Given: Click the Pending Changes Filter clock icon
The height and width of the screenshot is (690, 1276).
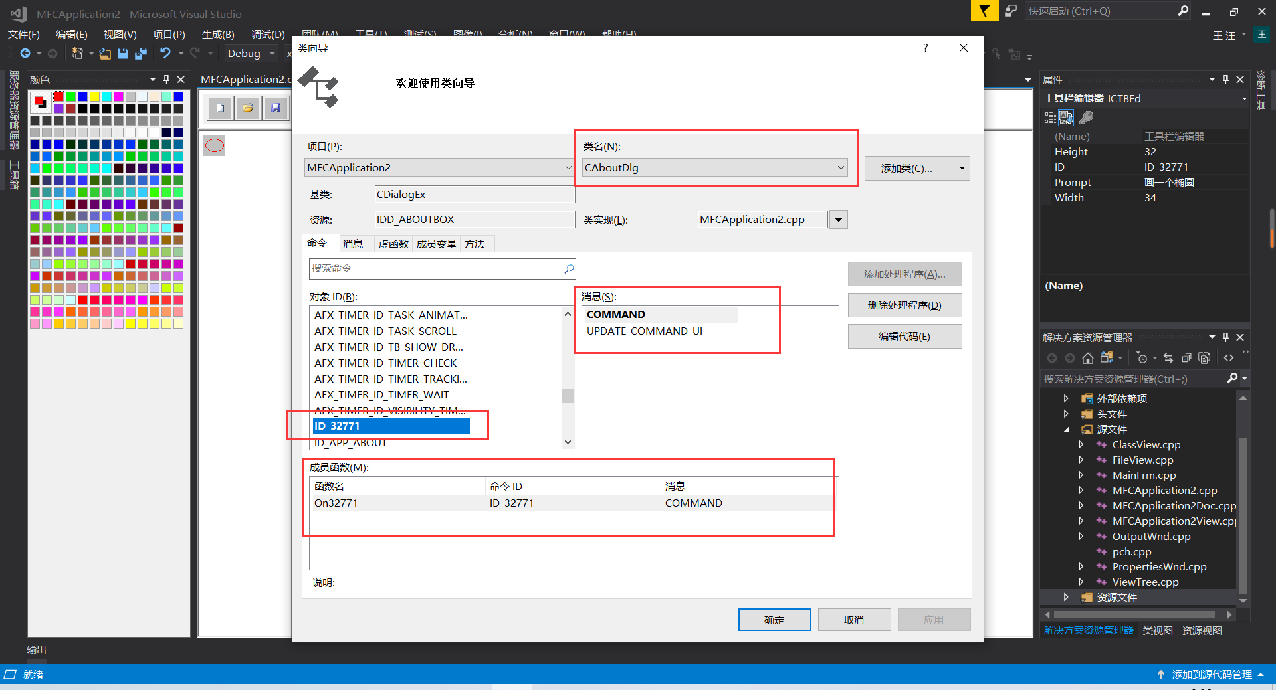Looking at the screenshot, I should 1142,358.
